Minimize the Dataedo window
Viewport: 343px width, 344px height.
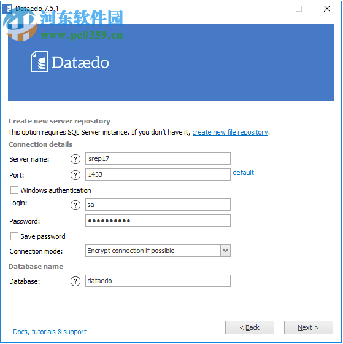(271, 9)
